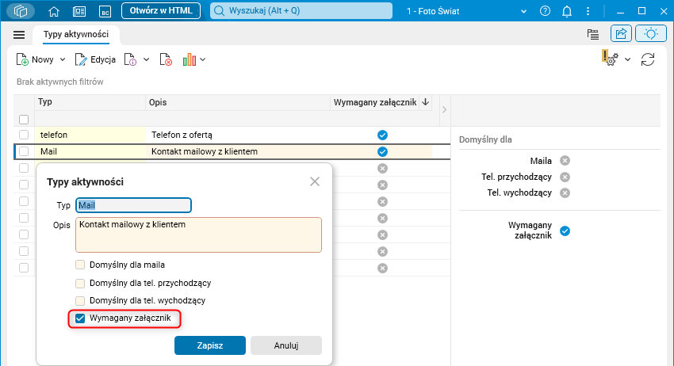Click the delete record icon
The height and width of the screenshot is (366, 674).
click(x=166, y=59)
